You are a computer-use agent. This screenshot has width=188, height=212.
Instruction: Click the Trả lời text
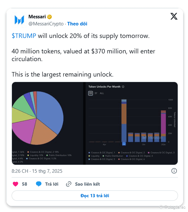coord(52,184)
